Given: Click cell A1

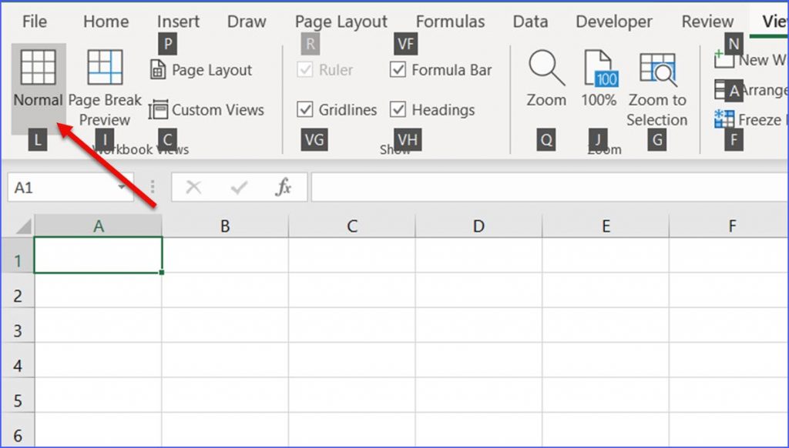Looking at the screenshot, I should (x=98, y=256).
